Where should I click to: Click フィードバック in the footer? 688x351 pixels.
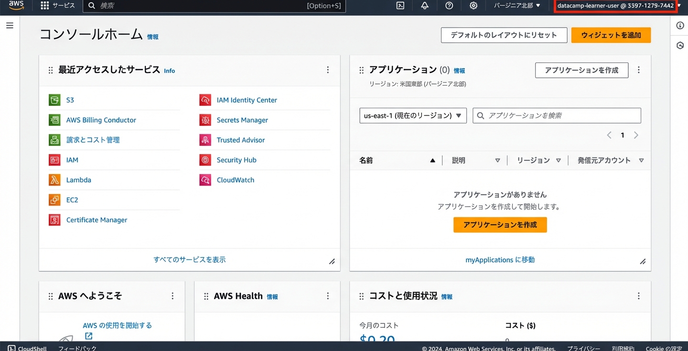tap(77, 348)
